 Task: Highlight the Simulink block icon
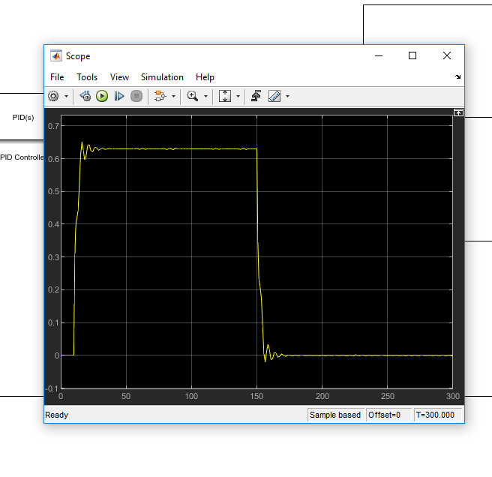(x=160, y=96)
